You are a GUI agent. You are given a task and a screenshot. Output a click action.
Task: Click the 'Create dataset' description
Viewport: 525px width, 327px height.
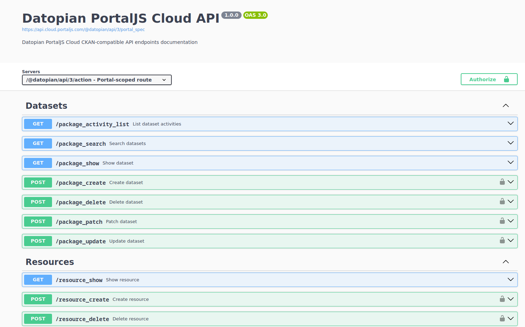point(126,182)
